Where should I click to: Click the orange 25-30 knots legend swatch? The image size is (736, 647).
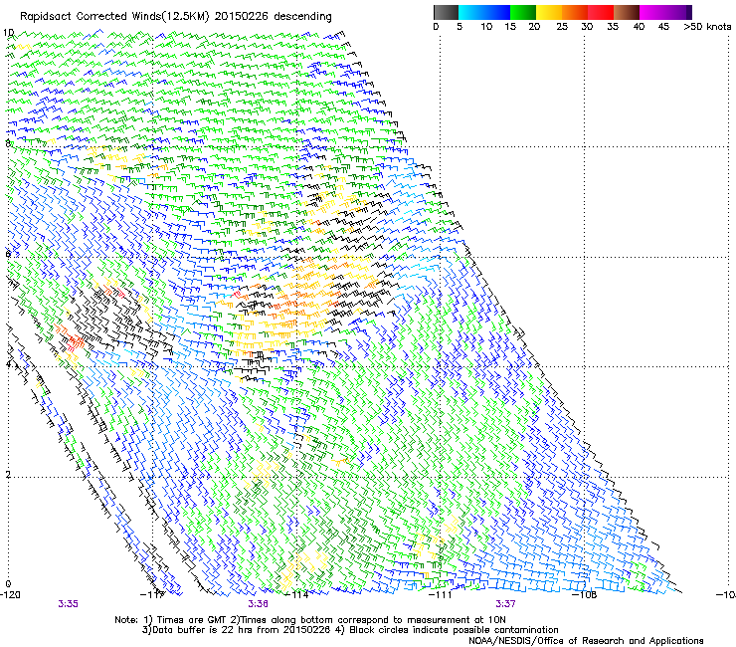click(x=575, y=12)
